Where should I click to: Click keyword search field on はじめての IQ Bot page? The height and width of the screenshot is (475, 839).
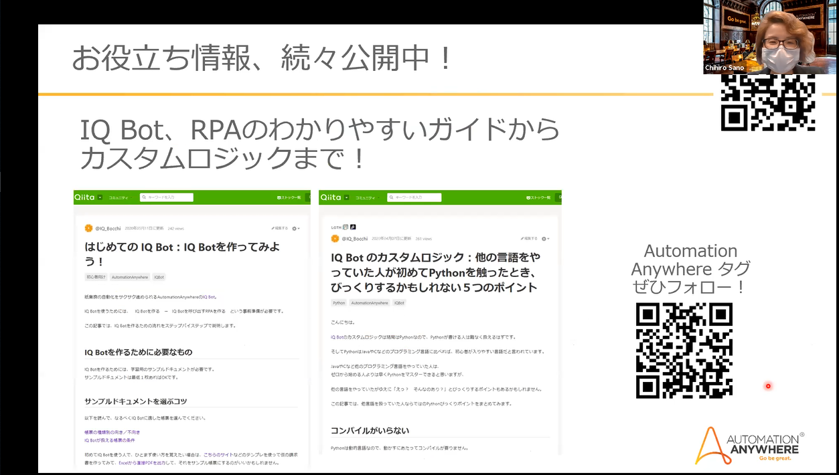pyautogui.click(x=167, y=197)
